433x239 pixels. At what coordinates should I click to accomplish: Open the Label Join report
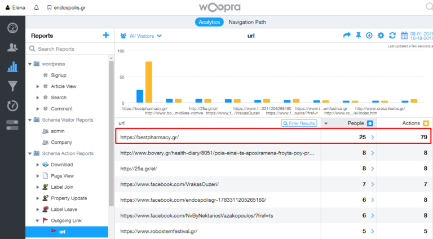[x=62, y=187]
